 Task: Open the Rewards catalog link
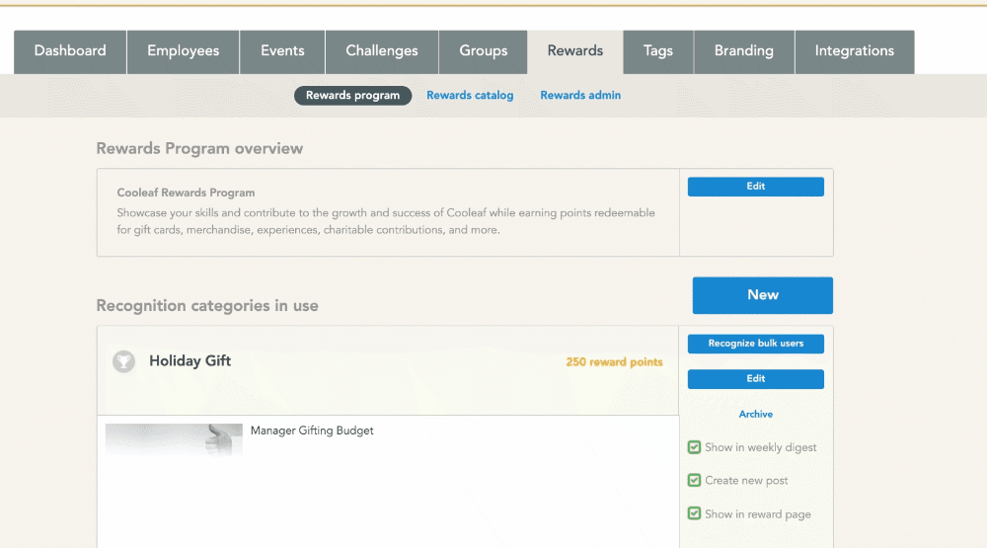pos(470,95)
